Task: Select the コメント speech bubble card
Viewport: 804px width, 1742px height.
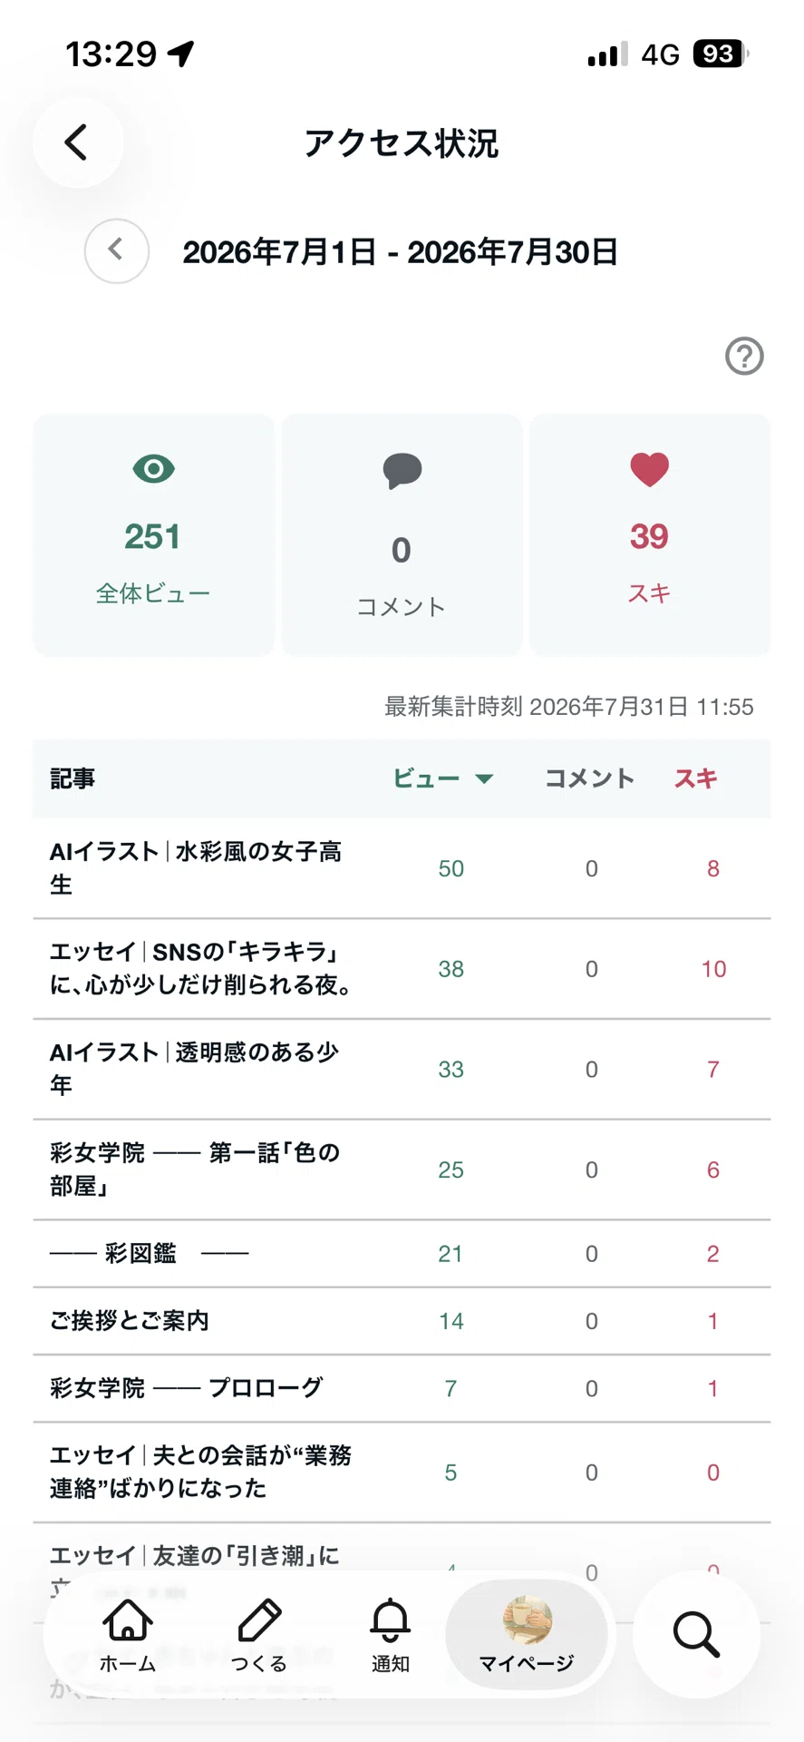Action: click(x=402, y=535)
